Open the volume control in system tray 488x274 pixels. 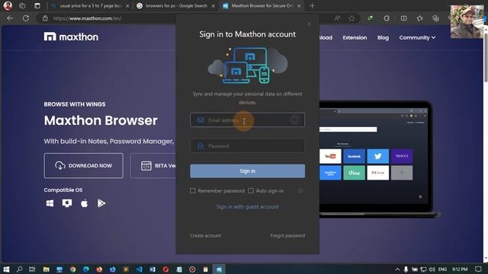pyautogui.click(x=432, y=269)
